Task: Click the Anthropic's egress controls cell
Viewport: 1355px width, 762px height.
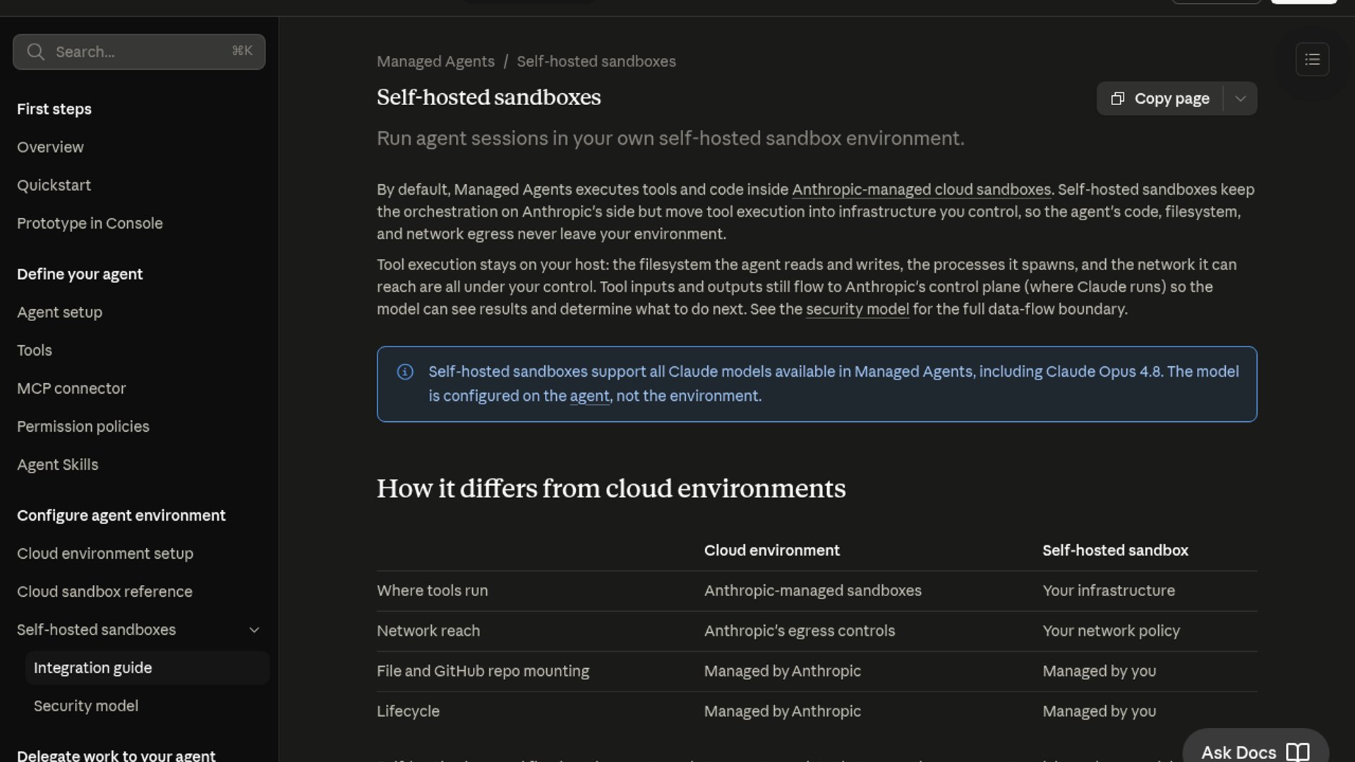Action: [x=800, y=631]
